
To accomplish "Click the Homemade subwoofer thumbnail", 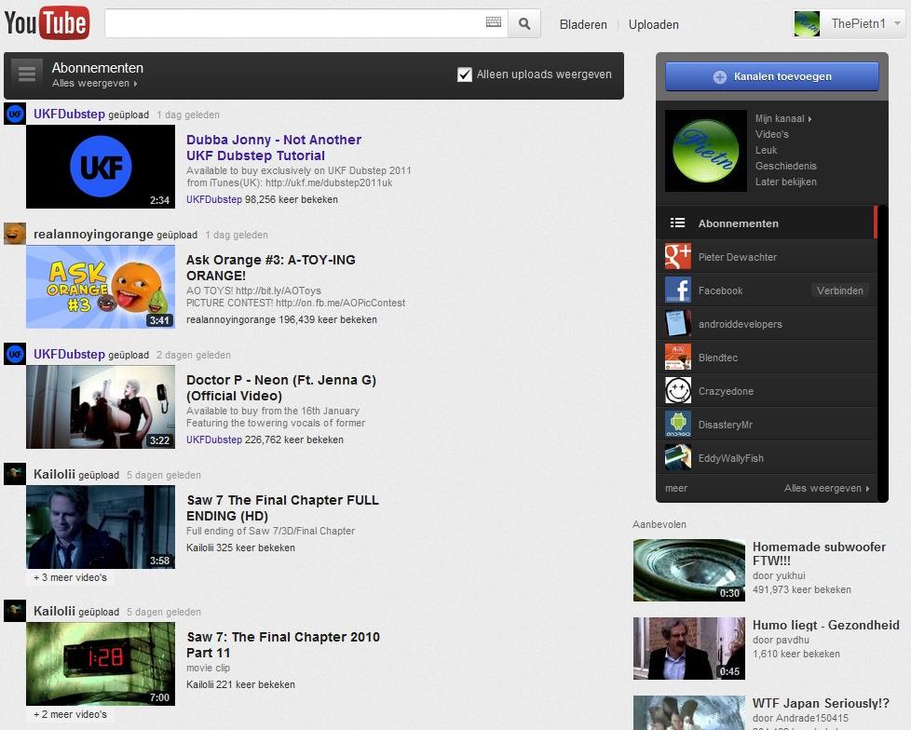I will coord(689,570).
